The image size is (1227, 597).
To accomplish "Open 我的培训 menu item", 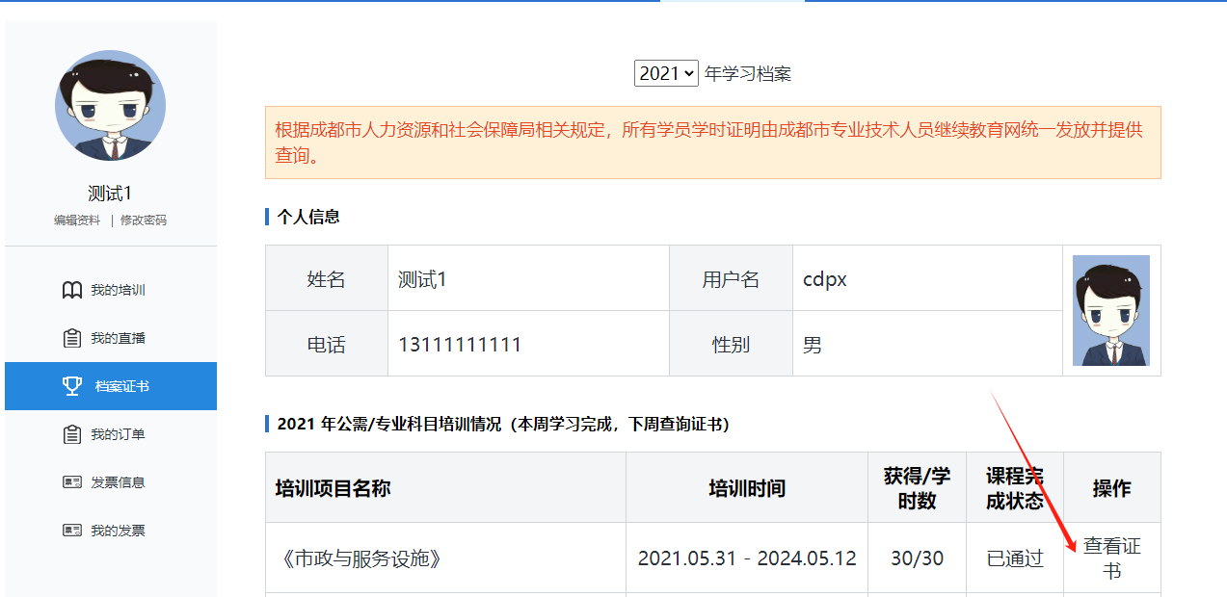I will pyautogui.click(x=118, y=290).
